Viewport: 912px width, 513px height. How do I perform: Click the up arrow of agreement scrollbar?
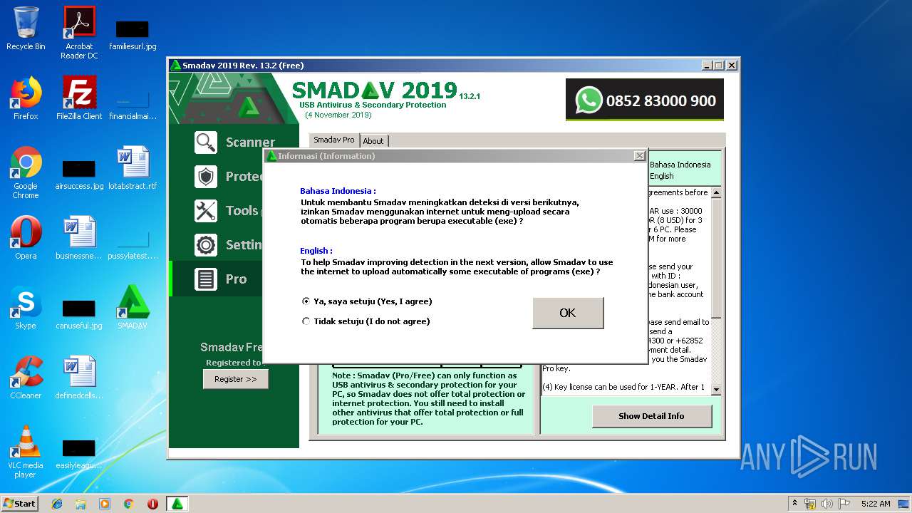click(716, 193)
